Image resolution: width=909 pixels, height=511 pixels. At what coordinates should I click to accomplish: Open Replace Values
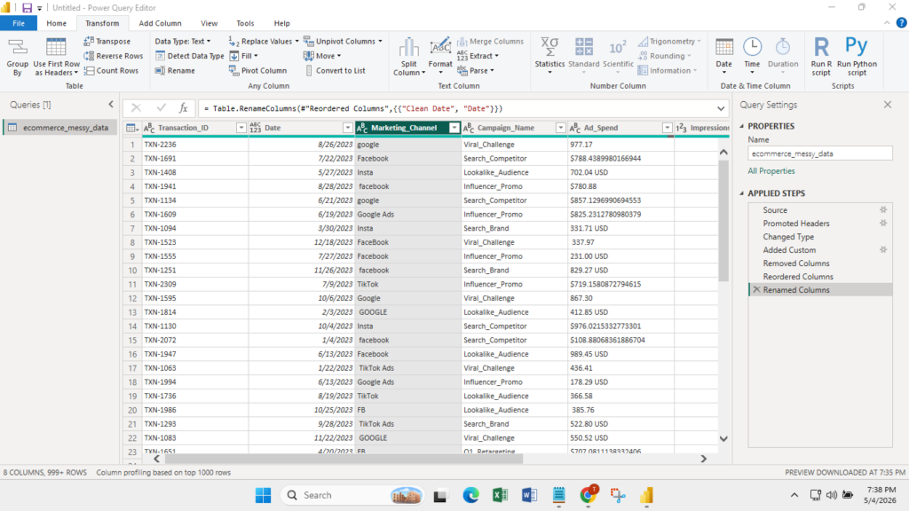(263, 41)
